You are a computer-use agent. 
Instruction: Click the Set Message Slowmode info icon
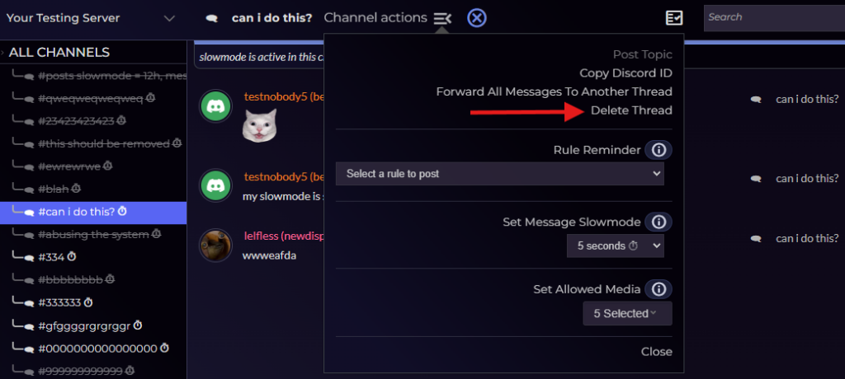[x=658, y=222]
